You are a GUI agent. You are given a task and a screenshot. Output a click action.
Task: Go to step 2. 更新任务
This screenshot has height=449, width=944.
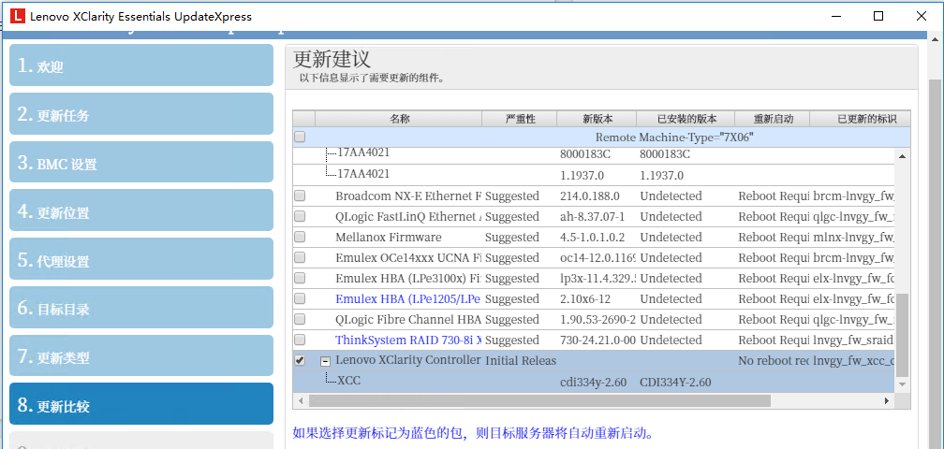(x=140, y=113)
